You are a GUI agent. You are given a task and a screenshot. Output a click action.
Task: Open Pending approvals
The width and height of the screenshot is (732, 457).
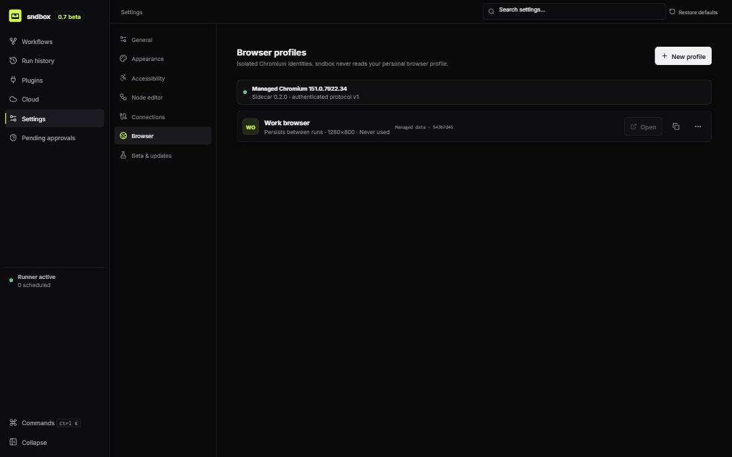pos(54,138)
